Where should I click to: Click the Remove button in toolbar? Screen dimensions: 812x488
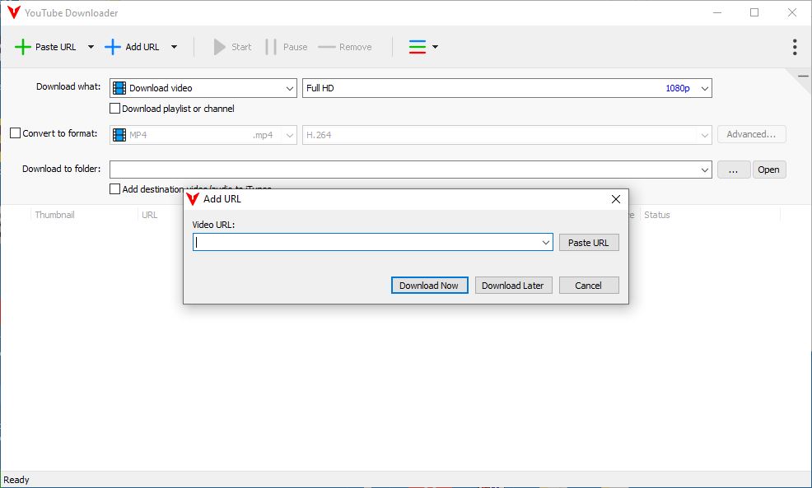[345, 47]
